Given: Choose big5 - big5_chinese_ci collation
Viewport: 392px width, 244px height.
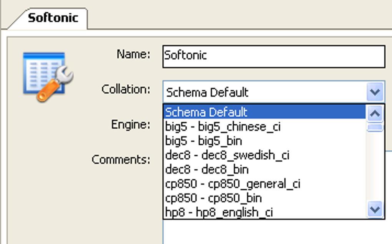Looking at the screenshot, I should point(264,126).
